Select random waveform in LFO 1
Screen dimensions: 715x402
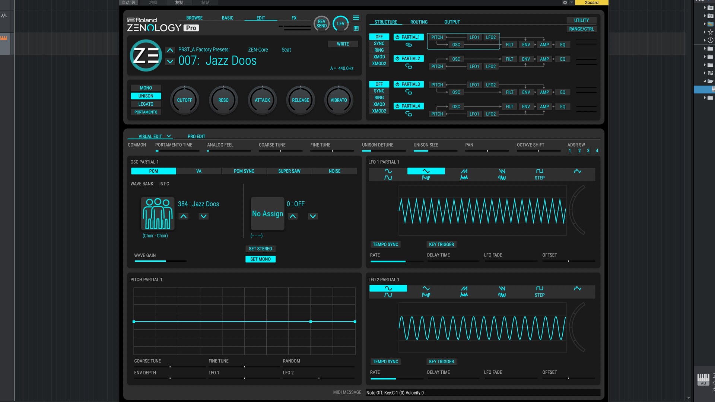click(578, 171)
